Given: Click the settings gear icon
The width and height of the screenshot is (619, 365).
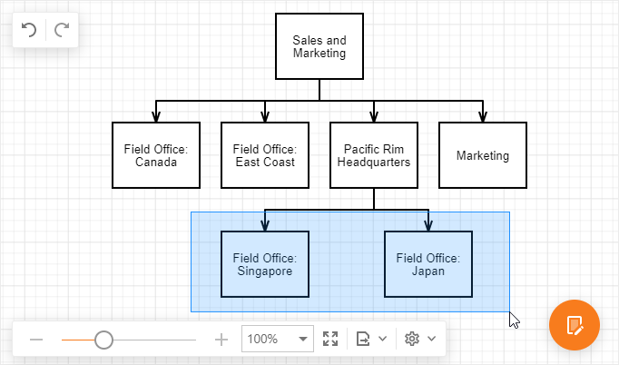Looking at the screenshot, I should [x=412, y=339].
